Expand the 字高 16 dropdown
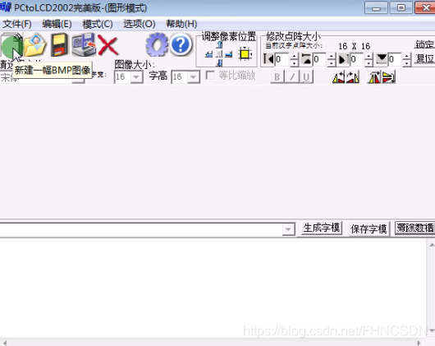435x346 pixels. pyautogui.click(x=193, y=77)
